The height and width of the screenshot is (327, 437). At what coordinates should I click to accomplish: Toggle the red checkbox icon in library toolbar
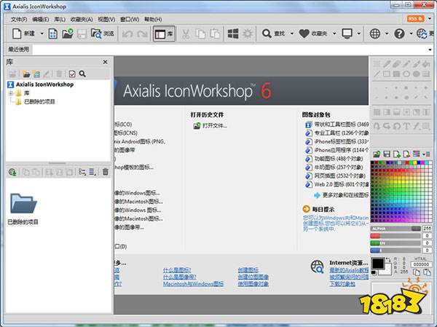pyautogui.click(x=71, y=74)
